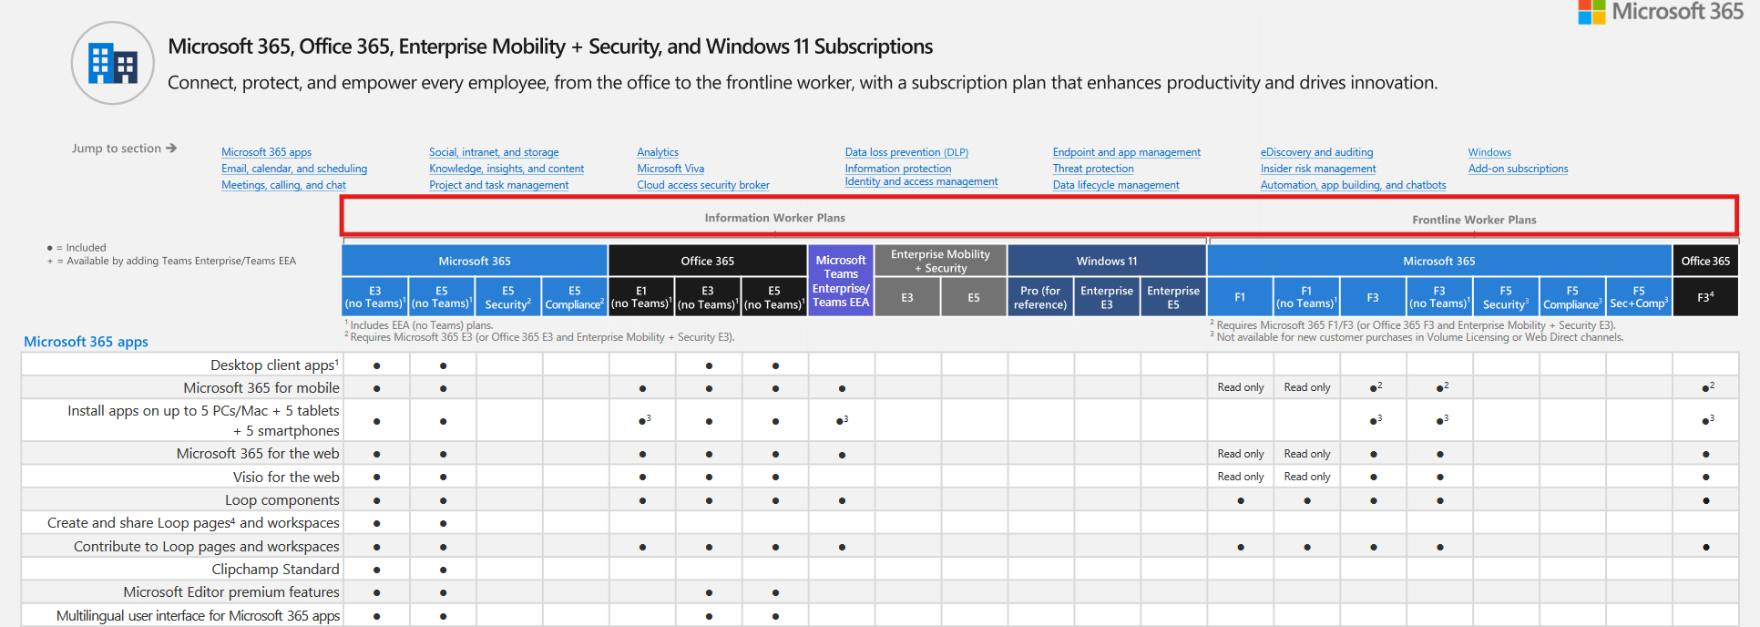Select the F5 Compliance column header
Screen dimensions: 1760x627
(x=1572, y=297)
